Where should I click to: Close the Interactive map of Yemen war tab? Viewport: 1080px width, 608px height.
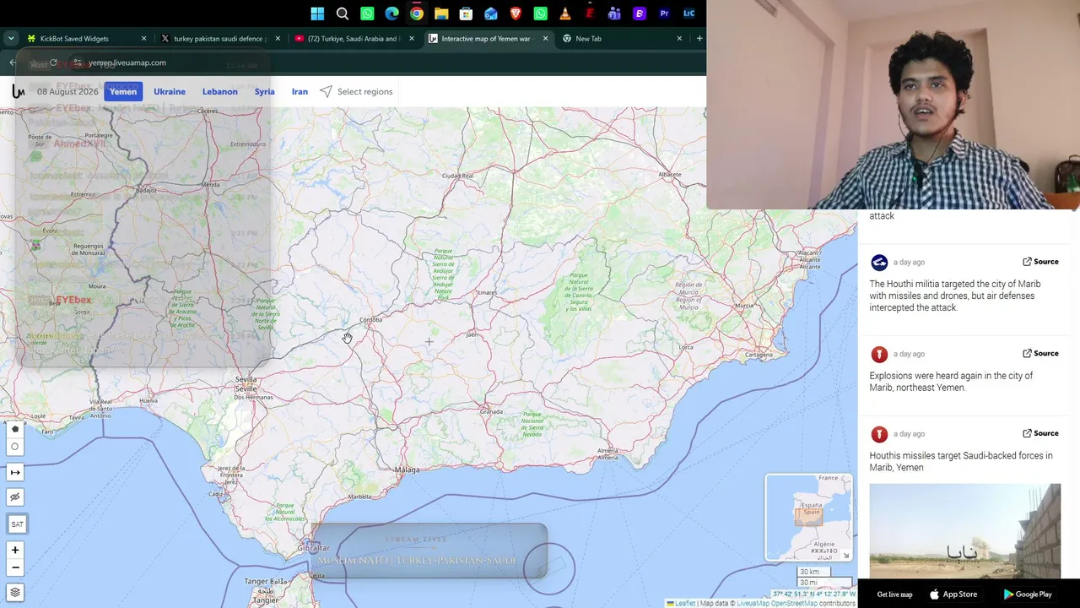(x=545, y=39)
